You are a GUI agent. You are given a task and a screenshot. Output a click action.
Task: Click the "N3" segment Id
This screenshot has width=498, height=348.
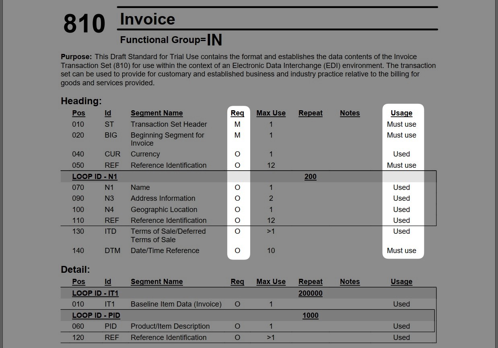(x=109, y=198)
